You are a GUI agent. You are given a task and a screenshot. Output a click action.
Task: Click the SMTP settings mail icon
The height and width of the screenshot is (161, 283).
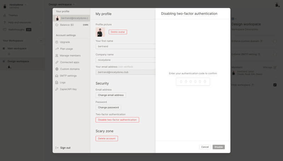tap(57, 76)
